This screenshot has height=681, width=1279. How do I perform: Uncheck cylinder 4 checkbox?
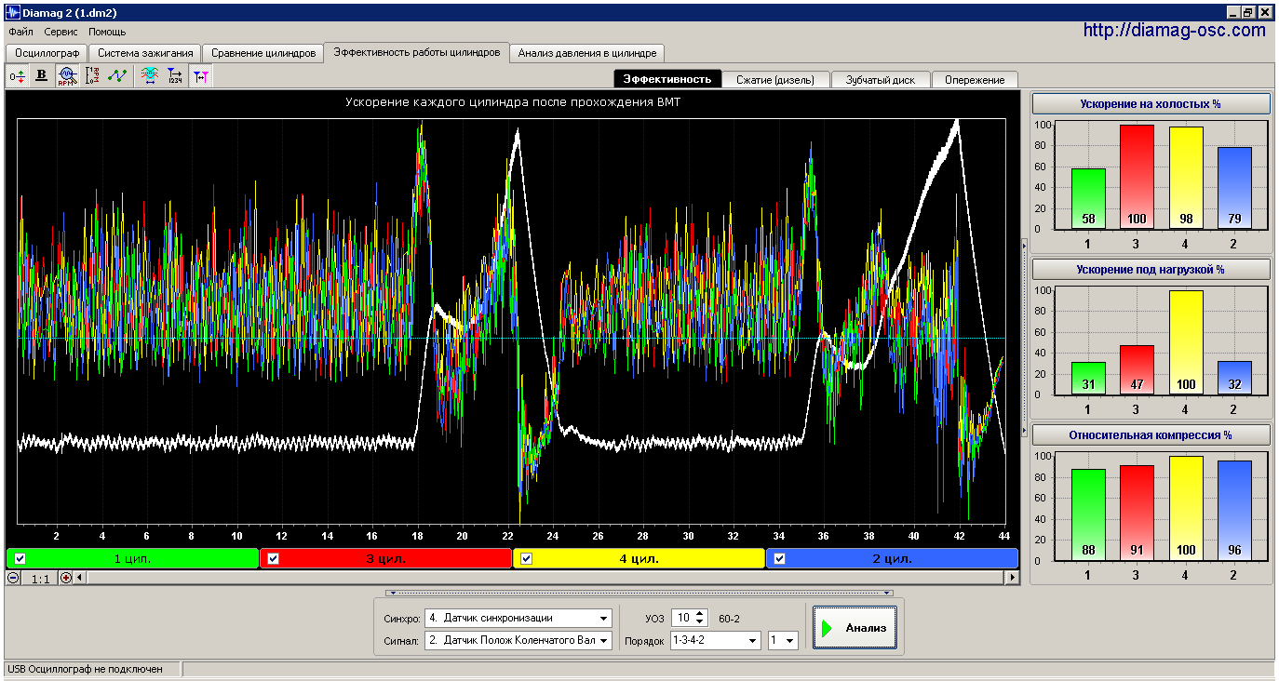[526, 558]
